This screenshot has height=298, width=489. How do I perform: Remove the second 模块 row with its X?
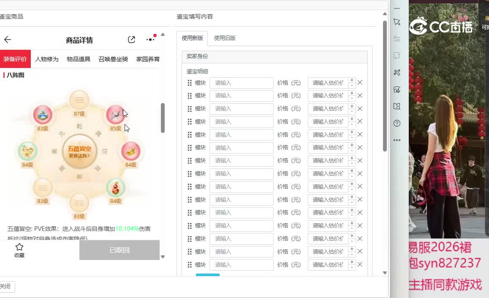[x=360, y=95]
